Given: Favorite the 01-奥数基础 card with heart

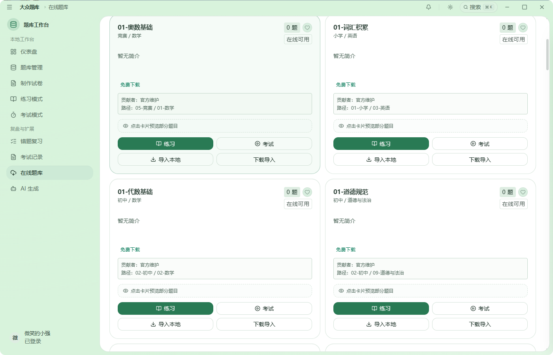Looking at the screenshot, I should [x=307, y=28].
